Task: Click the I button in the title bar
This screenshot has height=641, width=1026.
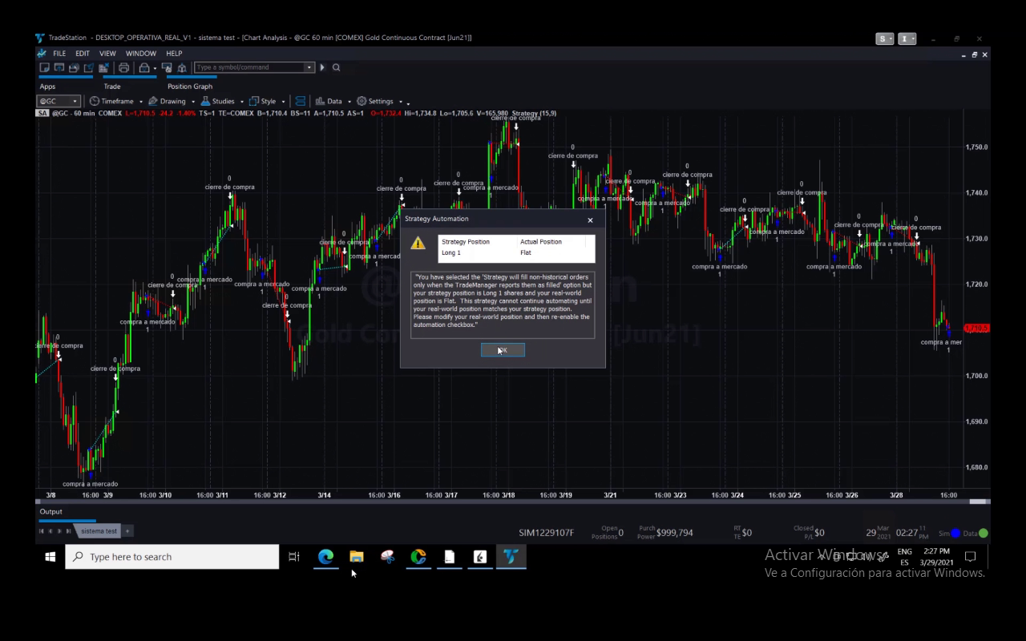Action: 907,38
